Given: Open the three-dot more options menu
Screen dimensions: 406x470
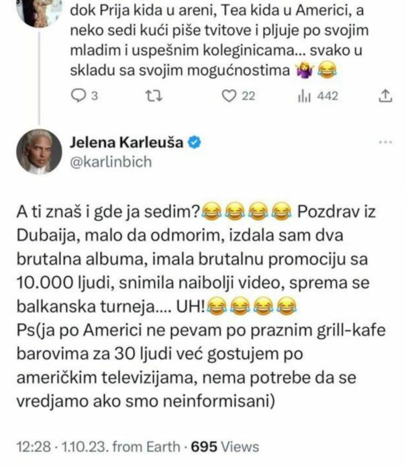Looking at the screenshot, I should click(x=385, y=142).
